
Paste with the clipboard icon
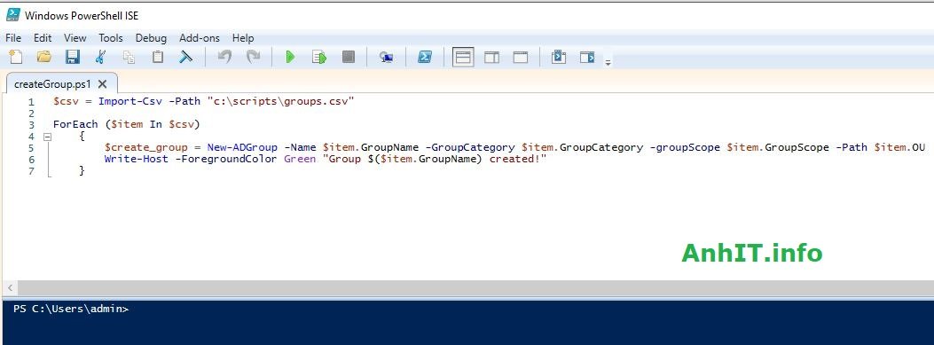pos(157,57)
